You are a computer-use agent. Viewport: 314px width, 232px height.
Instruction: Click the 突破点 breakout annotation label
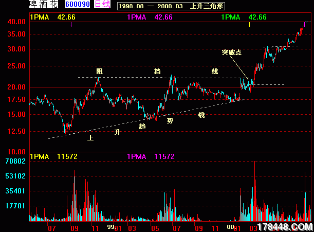click(x=231, y=52)
